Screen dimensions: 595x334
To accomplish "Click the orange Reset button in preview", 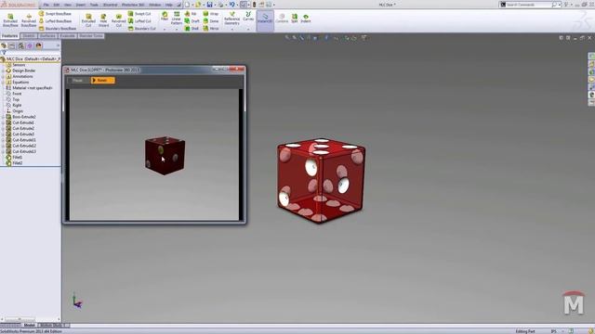I will coord(102,81).
